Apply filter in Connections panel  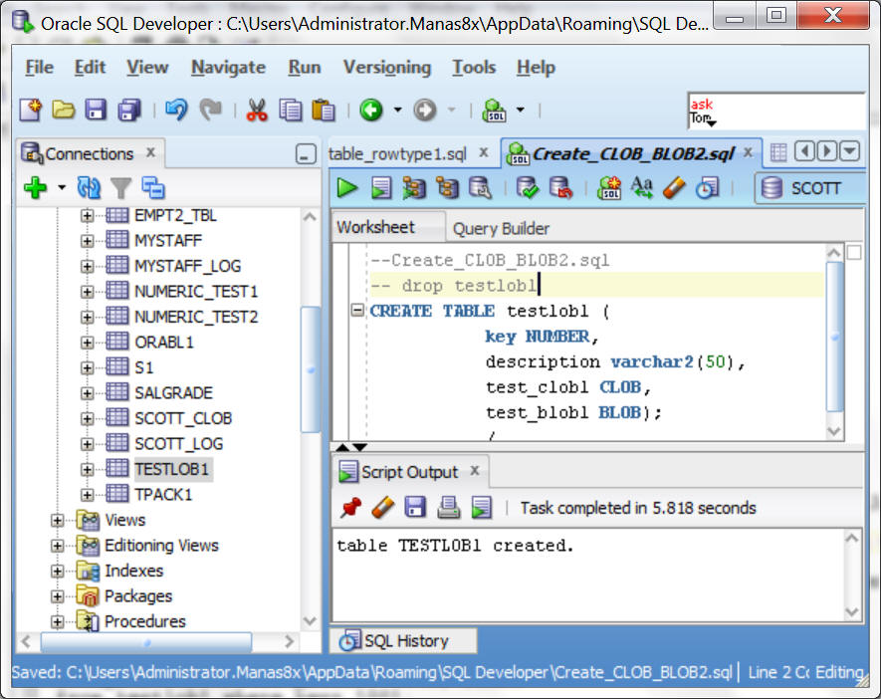coord(120,188)
